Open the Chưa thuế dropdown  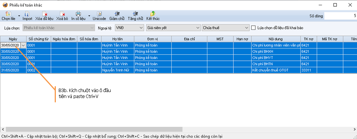[225, 28]
